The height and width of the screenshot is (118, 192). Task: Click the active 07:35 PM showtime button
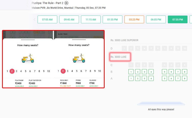point(178,20)
